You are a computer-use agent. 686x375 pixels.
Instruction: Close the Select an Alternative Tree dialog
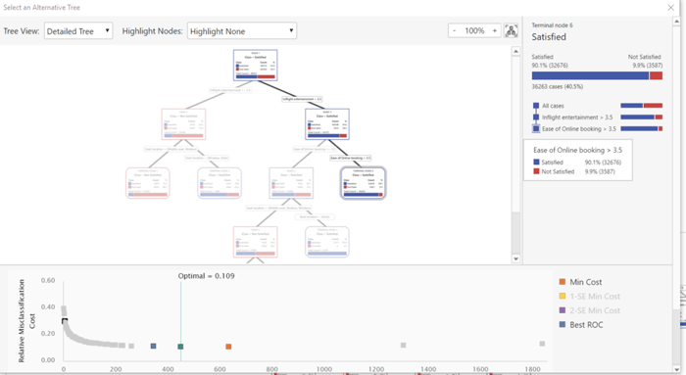(670, 8)
